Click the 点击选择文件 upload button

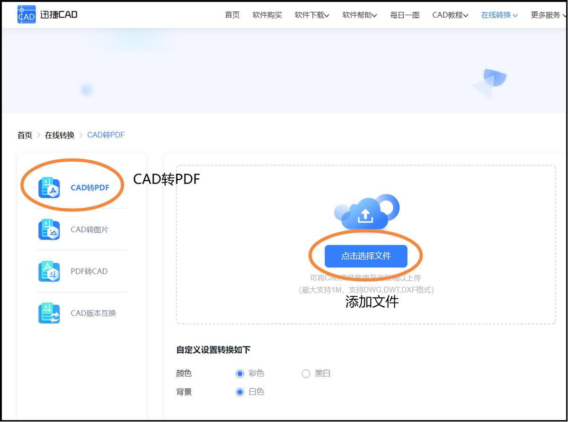pos(367,256)
